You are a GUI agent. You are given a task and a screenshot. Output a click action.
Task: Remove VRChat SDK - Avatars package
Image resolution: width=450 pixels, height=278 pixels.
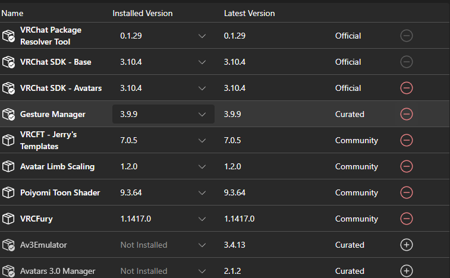click(x=407, y=88)
